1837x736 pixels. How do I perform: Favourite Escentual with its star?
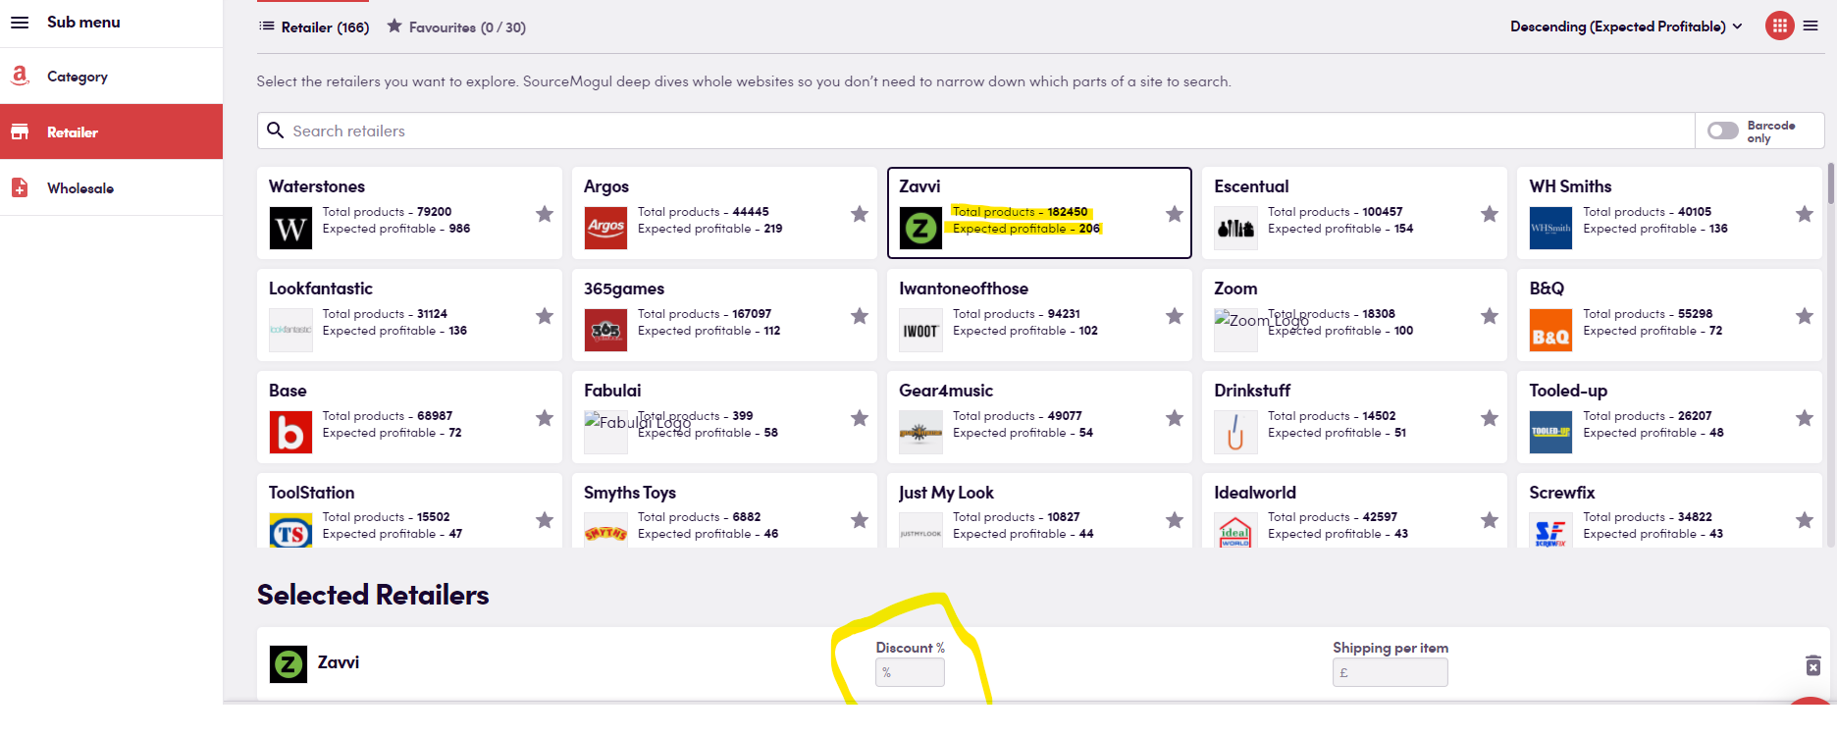[1490, 214]
